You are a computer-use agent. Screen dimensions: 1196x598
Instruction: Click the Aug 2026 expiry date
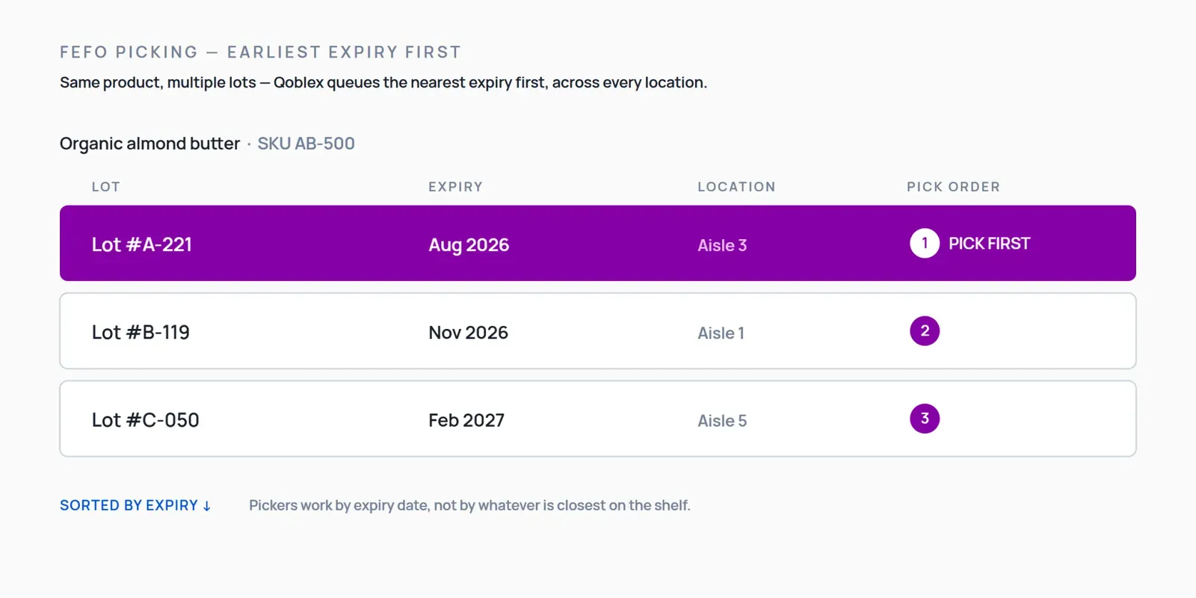click(469, 245)
